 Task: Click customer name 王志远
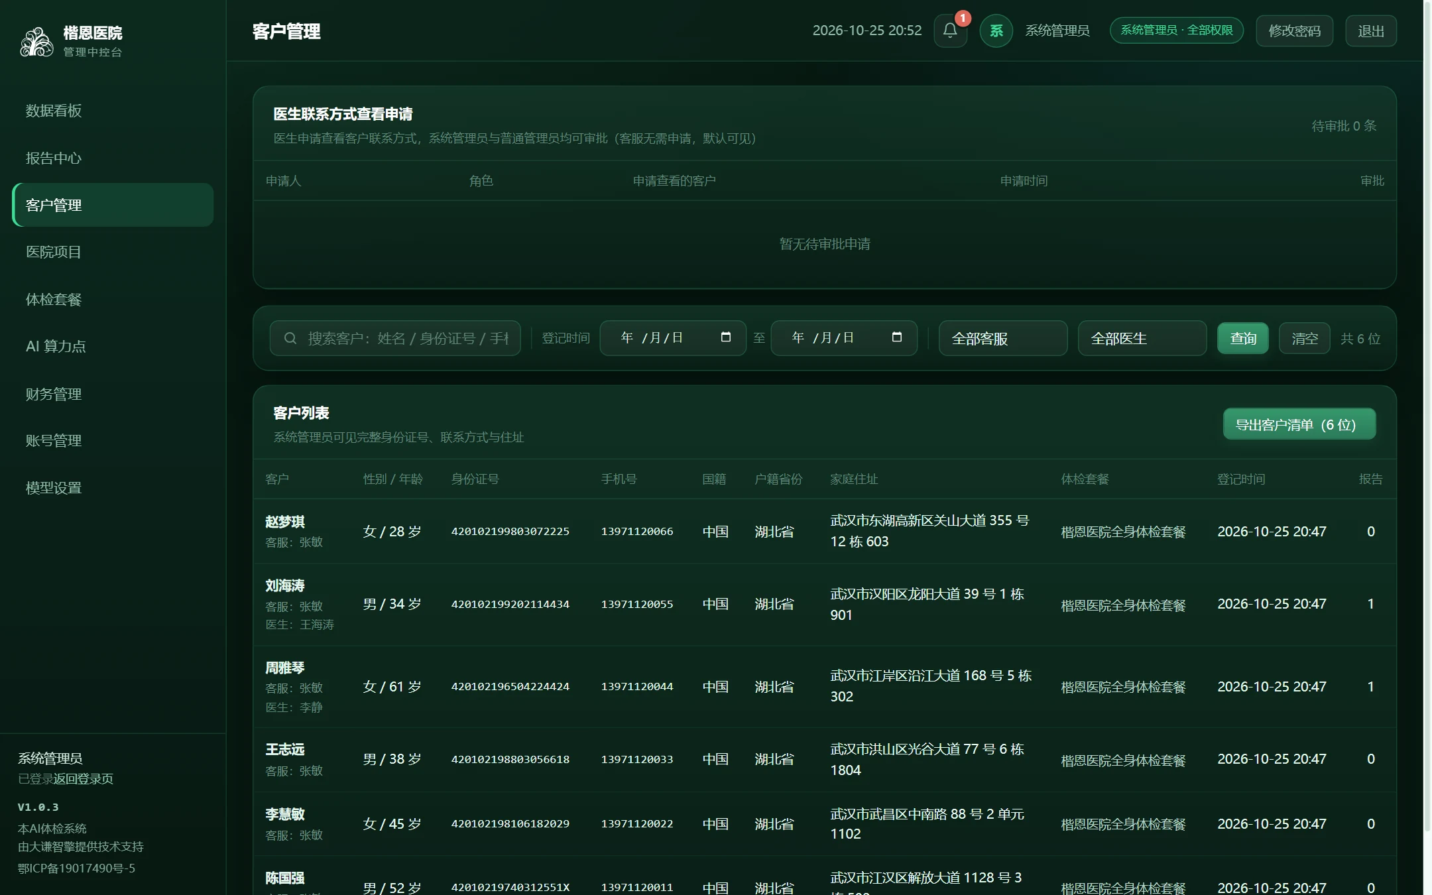pos(285,750)
